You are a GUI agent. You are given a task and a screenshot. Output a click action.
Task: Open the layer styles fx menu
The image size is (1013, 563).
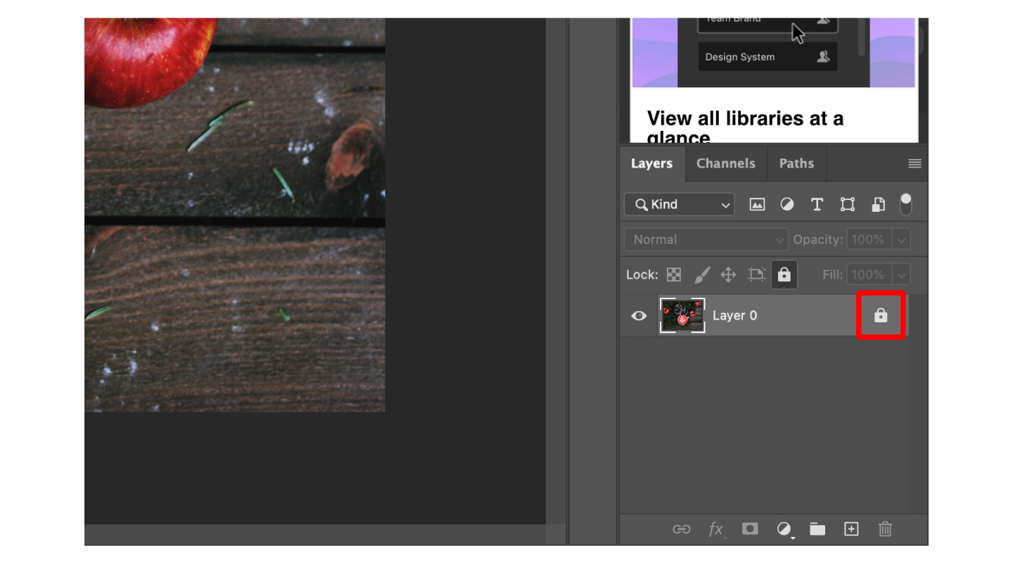point(716,529)
